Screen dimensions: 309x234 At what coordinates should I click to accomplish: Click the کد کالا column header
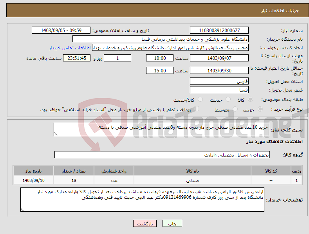click(x=271, y=171)
